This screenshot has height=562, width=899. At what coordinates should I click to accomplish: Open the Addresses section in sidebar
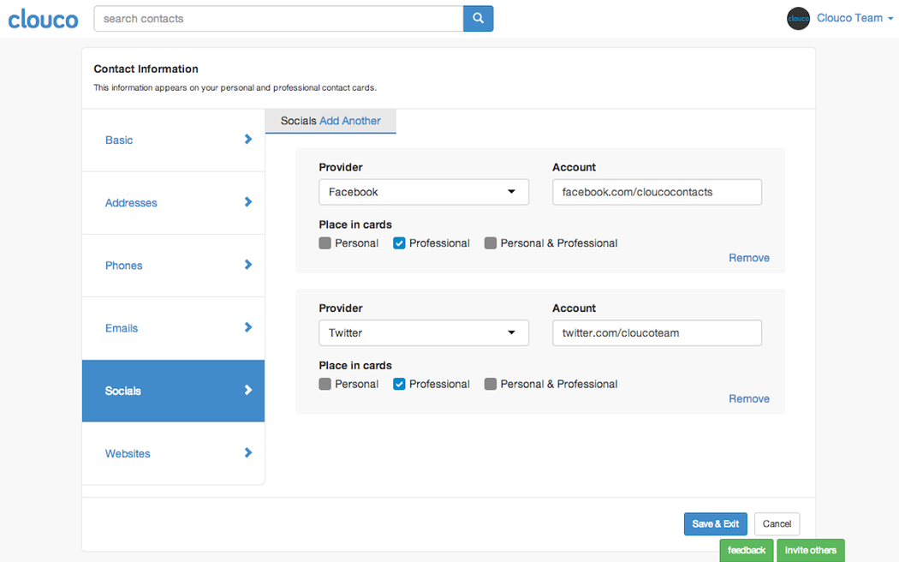click(131, 203)
